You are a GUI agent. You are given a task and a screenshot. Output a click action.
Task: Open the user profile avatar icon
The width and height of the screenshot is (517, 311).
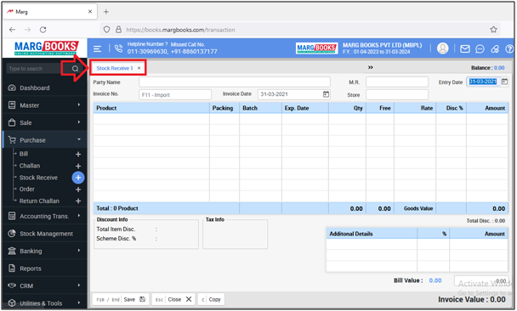pyautogui.click(x=442, y=48)
